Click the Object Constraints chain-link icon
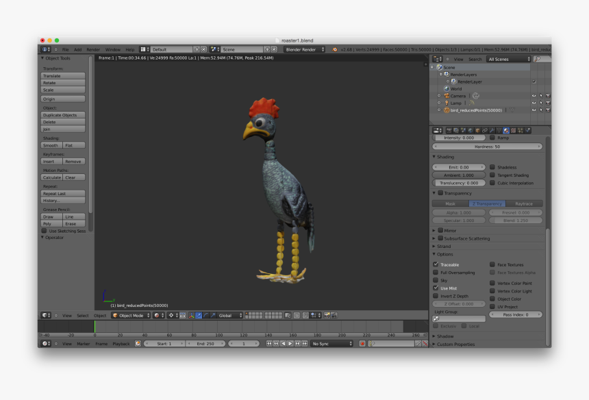Viewport: 589px width, 400px height. pyautogui.click(x=484, y=129)
